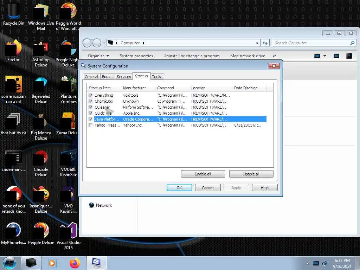Click Map network drive in toolbar
This screenshot has width=360, height=270.
click(x=248, y=56)
